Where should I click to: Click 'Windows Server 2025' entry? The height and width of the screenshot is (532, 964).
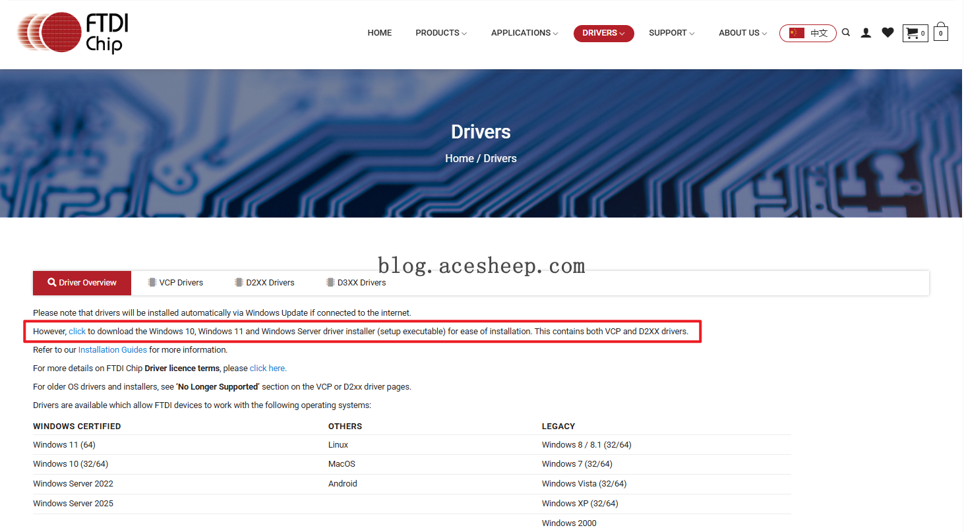pyautogui.click(x=73, y=504)
